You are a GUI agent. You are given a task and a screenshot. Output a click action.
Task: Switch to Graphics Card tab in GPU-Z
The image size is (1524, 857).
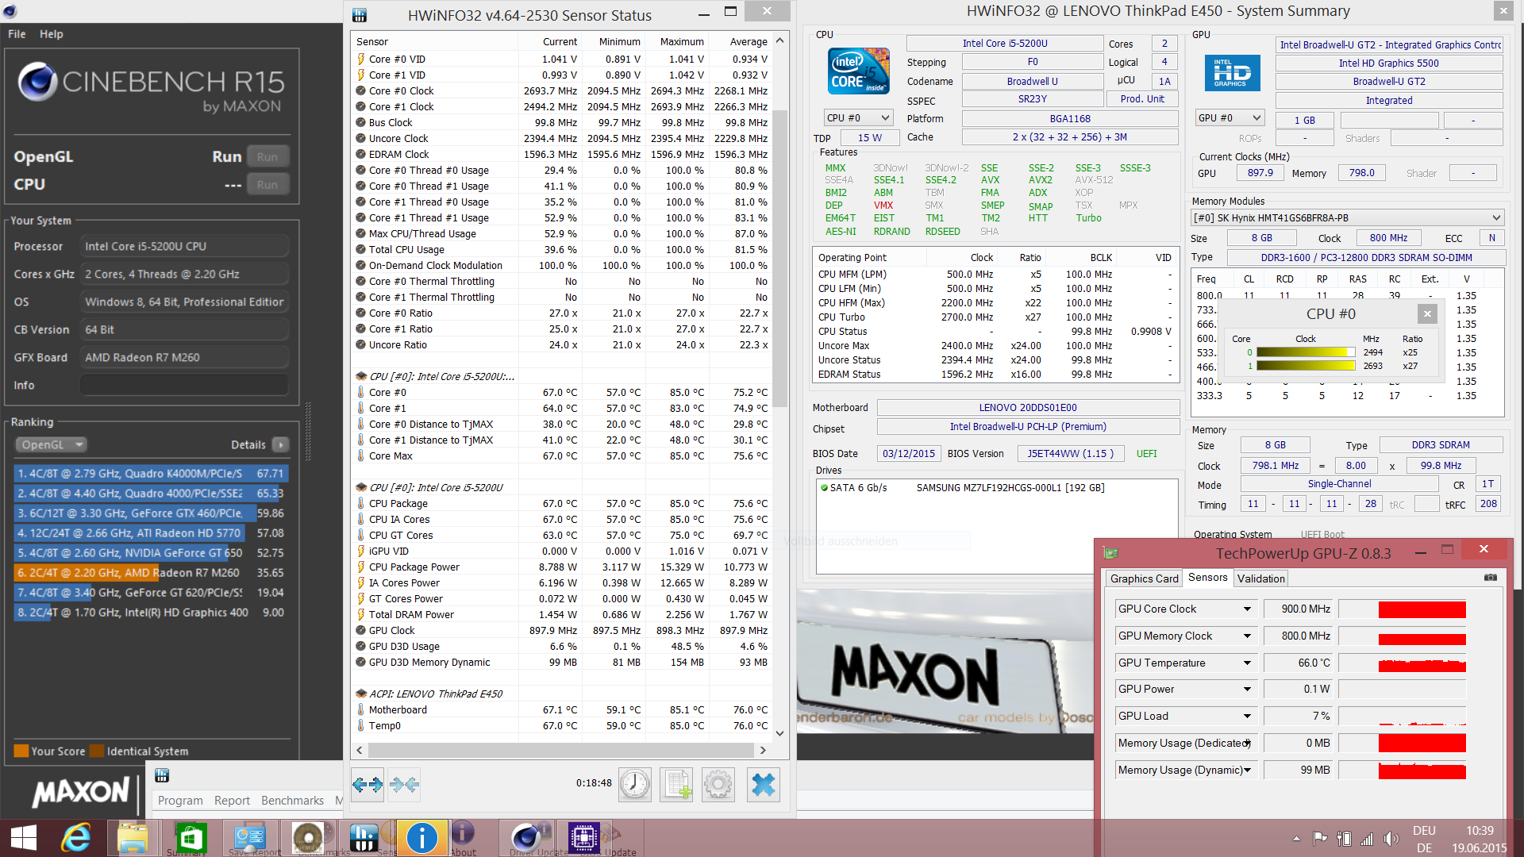click(x=1144, y=578)
